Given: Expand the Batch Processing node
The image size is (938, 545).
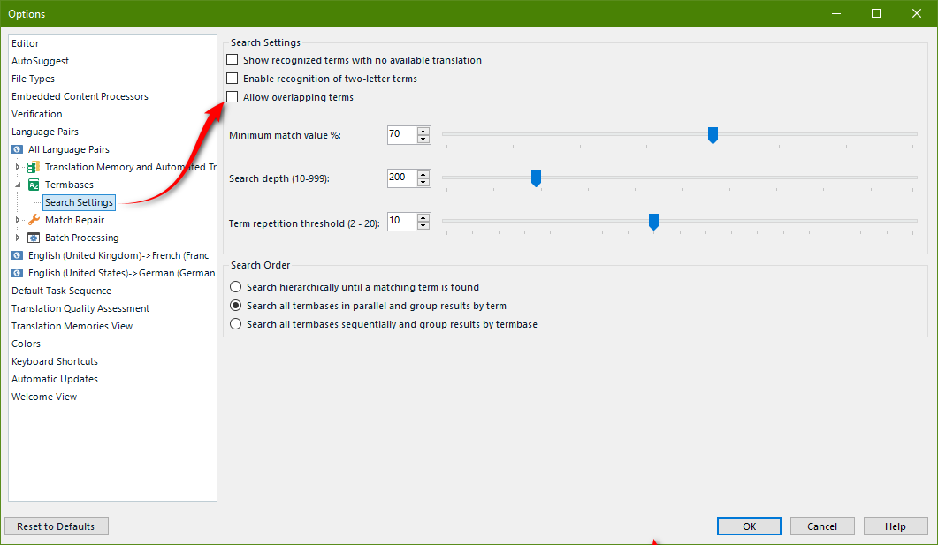Looking at the screenshot, I should (x=18, y=238).
